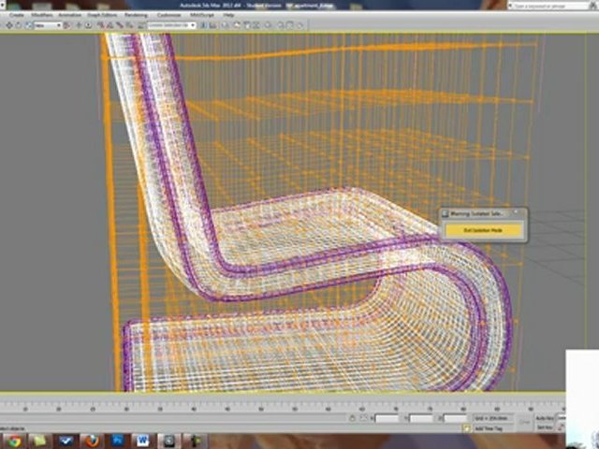Screen dimensions: 599x449
Task: Toggle the selection lock padlock icon
Action: 352,418
